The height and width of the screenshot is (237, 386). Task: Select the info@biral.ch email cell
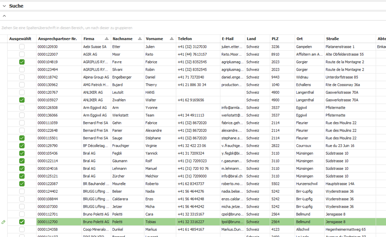(232, 176)
